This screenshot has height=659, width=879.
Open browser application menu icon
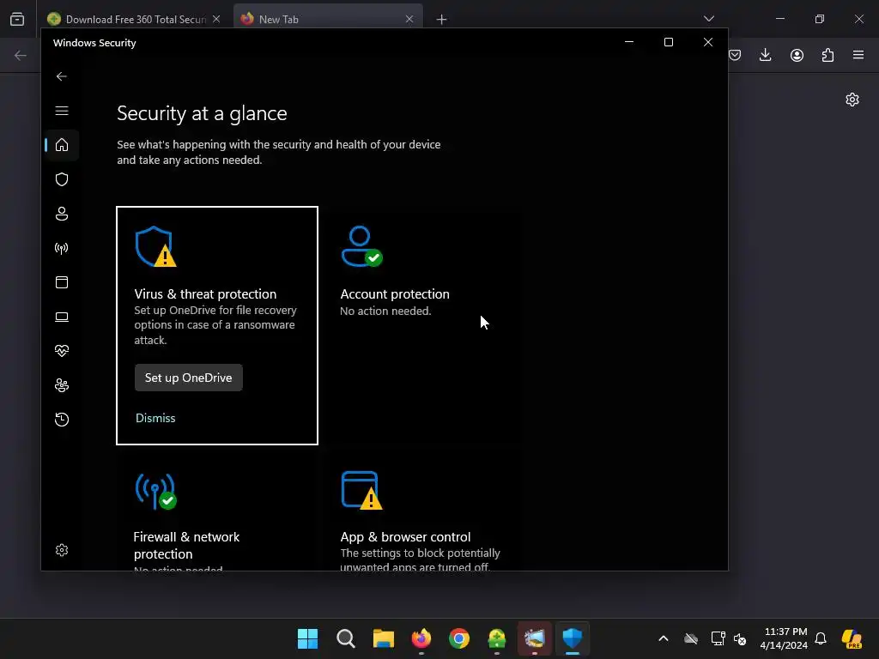pyautogui.click(x=858, y=55)
